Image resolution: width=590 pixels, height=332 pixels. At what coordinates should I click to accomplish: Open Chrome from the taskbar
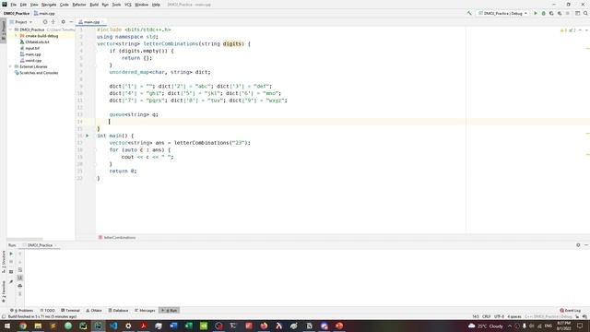[22, 326]
